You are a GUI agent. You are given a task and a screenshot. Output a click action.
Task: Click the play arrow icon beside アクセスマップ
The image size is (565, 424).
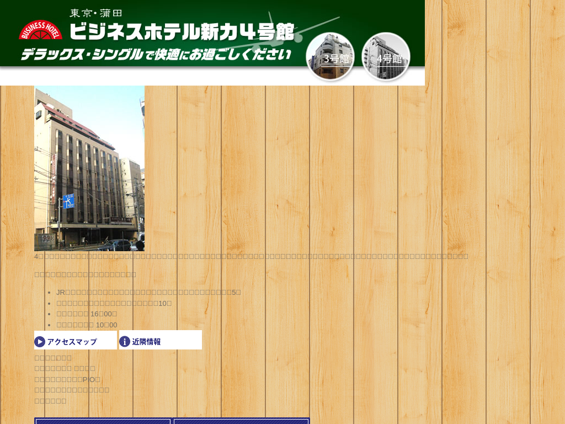point(40,342)
